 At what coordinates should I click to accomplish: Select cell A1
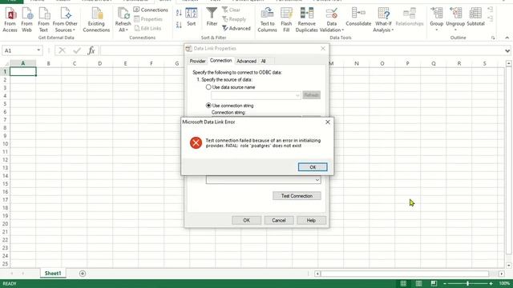tap(23, 71)
